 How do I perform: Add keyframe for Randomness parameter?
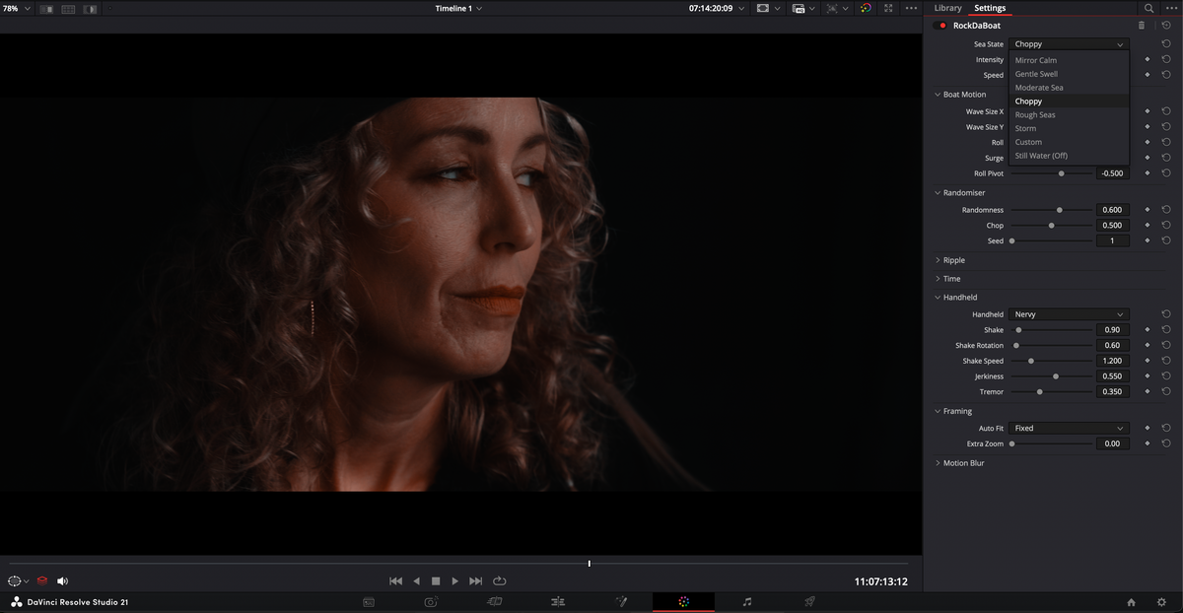click(1148, 210)
